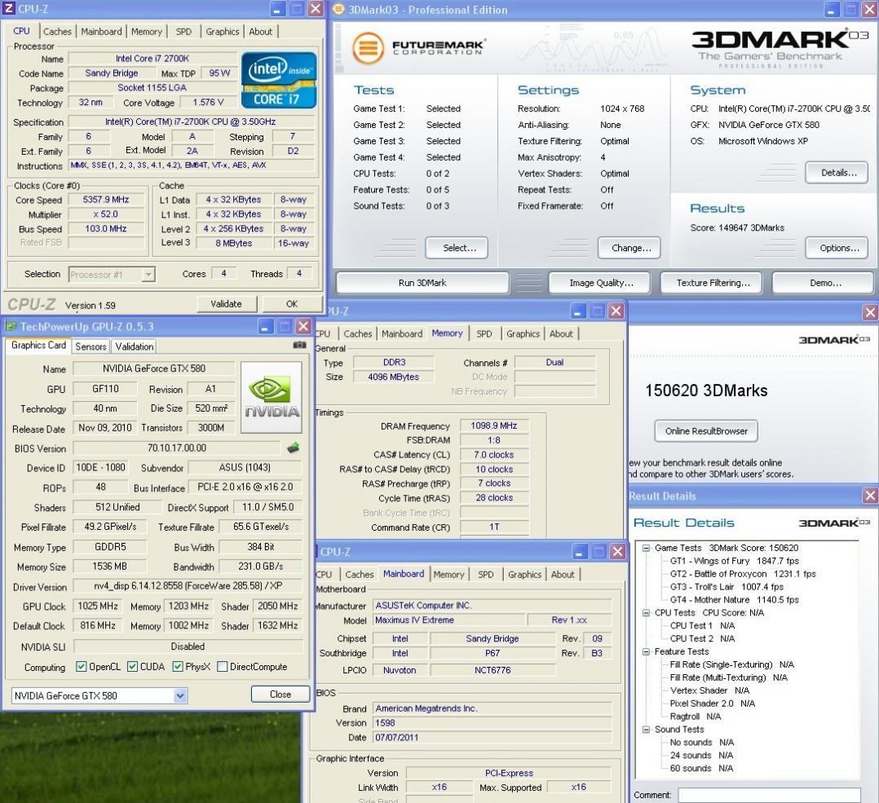Click Change under the Settings section

629,248
